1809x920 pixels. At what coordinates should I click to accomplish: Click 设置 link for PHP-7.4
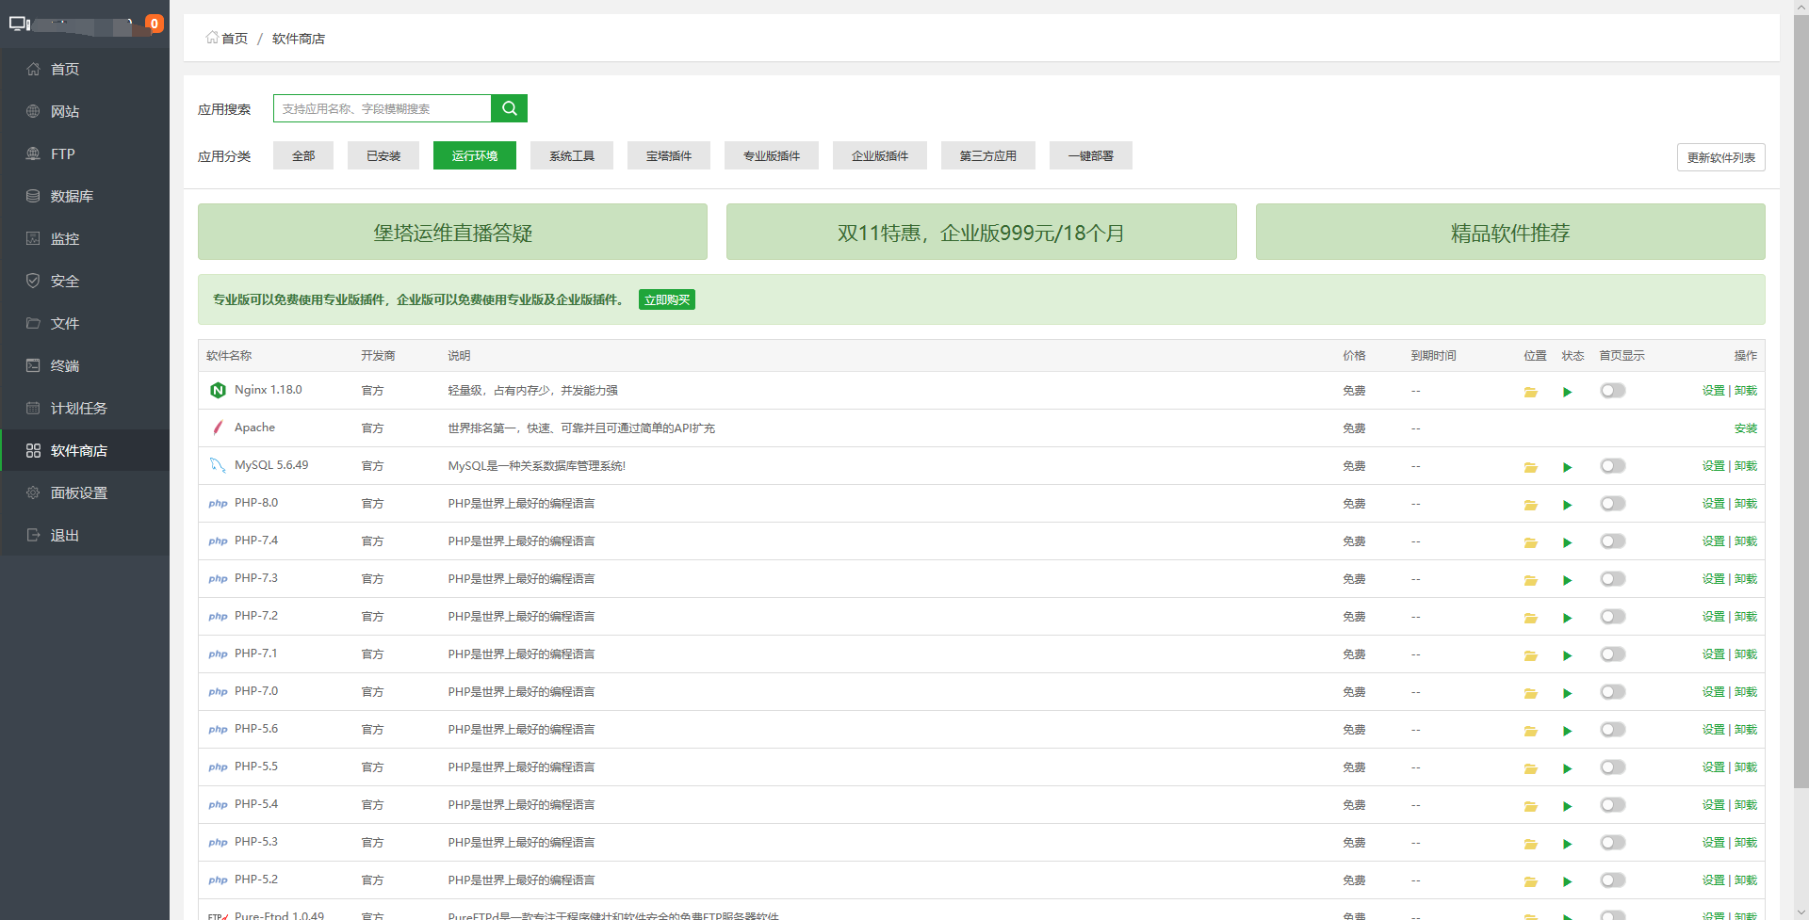(1713, 541)
